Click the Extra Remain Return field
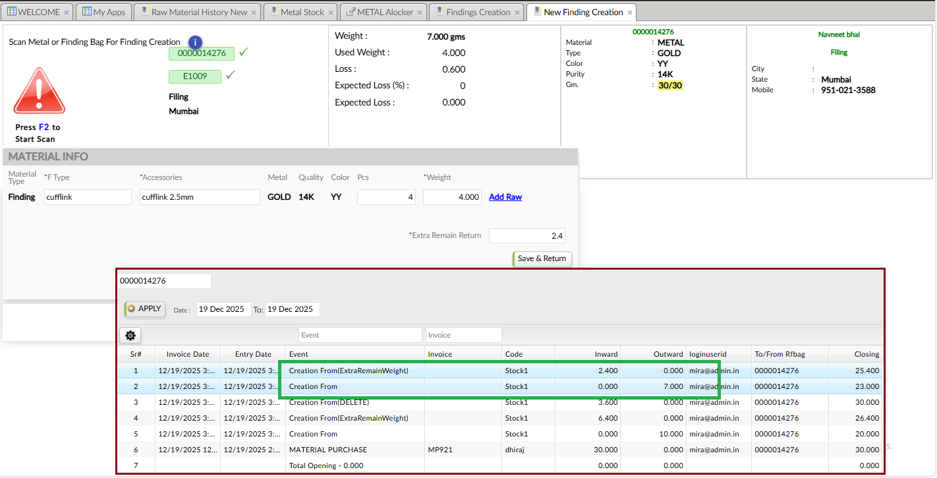 point(526,236)
